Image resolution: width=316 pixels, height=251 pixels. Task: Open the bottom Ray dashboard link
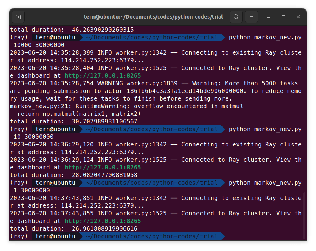pos(103,221)
